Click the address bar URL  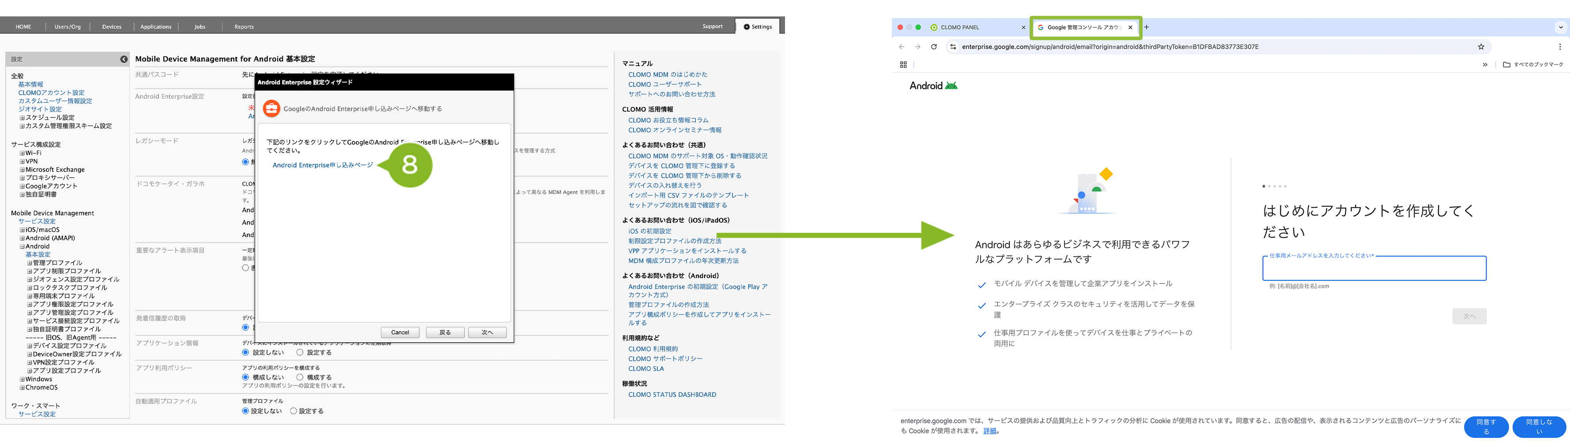pyautogui.click(x=1110, y=47)
